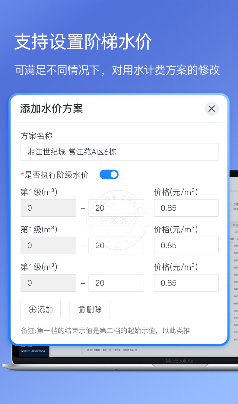
Task: Click the phone icon beside 0731-89829664
Action: (22, 351)
